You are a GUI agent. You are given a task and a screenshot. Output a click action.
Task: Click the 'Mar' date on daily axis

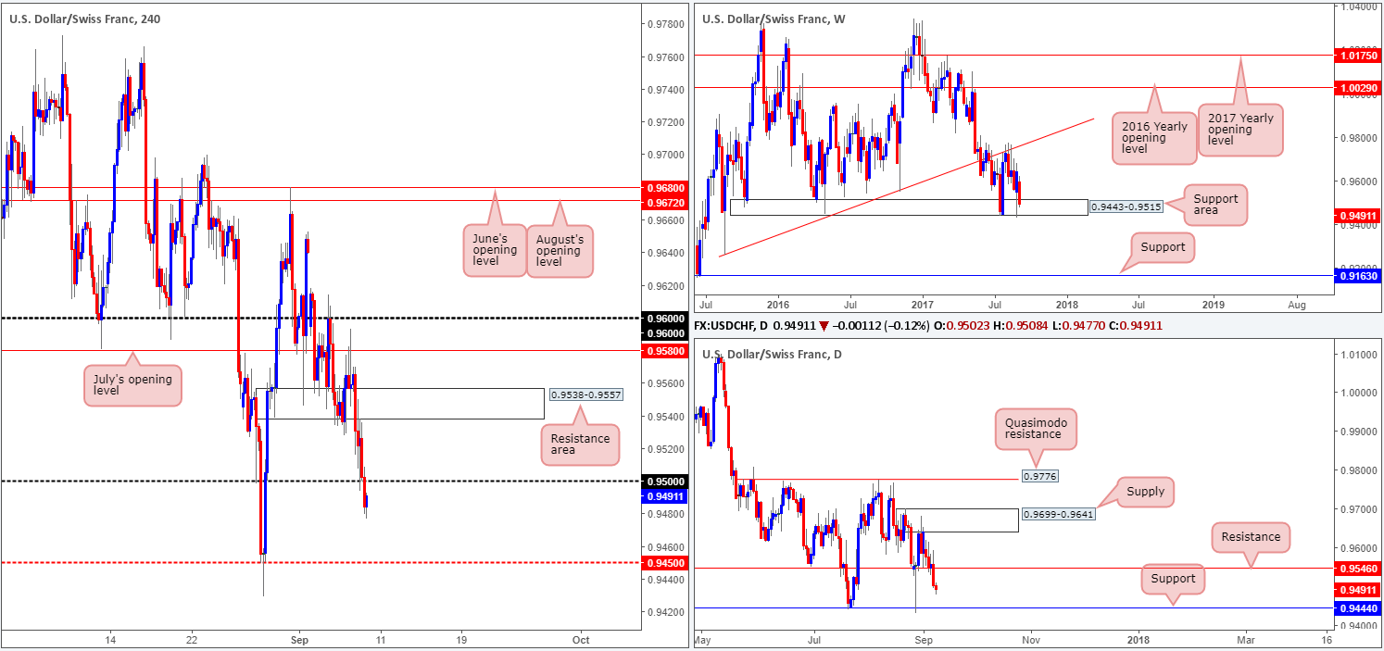pyautogui.click(x=1246, y=640)
